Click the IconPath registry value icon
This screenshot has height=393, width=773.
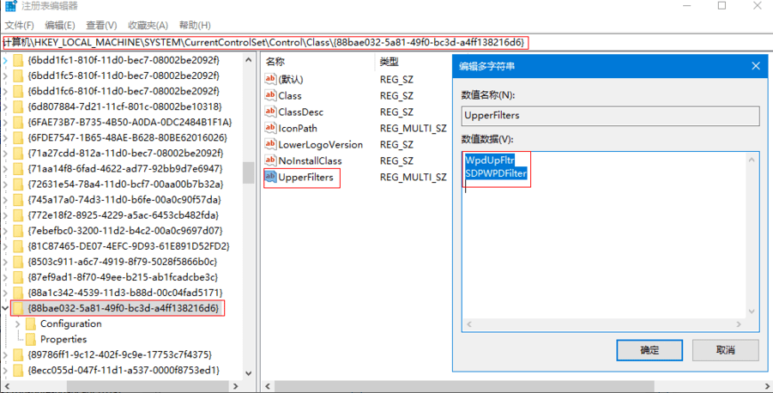270,128
